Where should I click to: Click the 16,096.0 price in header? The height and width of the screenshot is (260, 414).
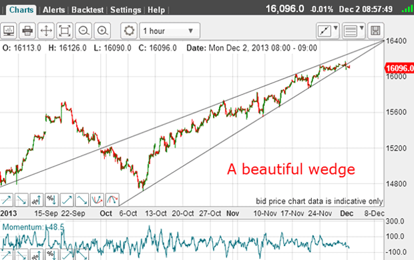[x=284, y=9]
